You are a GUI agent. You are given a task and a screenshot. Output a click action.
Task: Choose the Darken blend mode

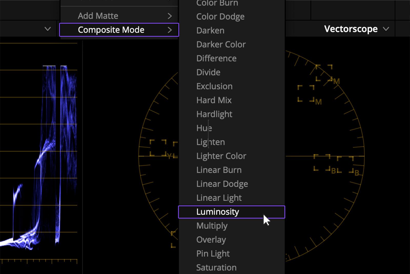tap(210, 30)
